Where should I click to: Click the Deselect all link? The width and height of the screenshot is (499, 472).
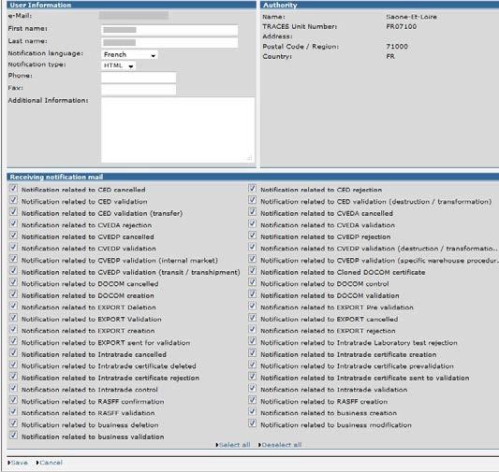coord(280,445)
